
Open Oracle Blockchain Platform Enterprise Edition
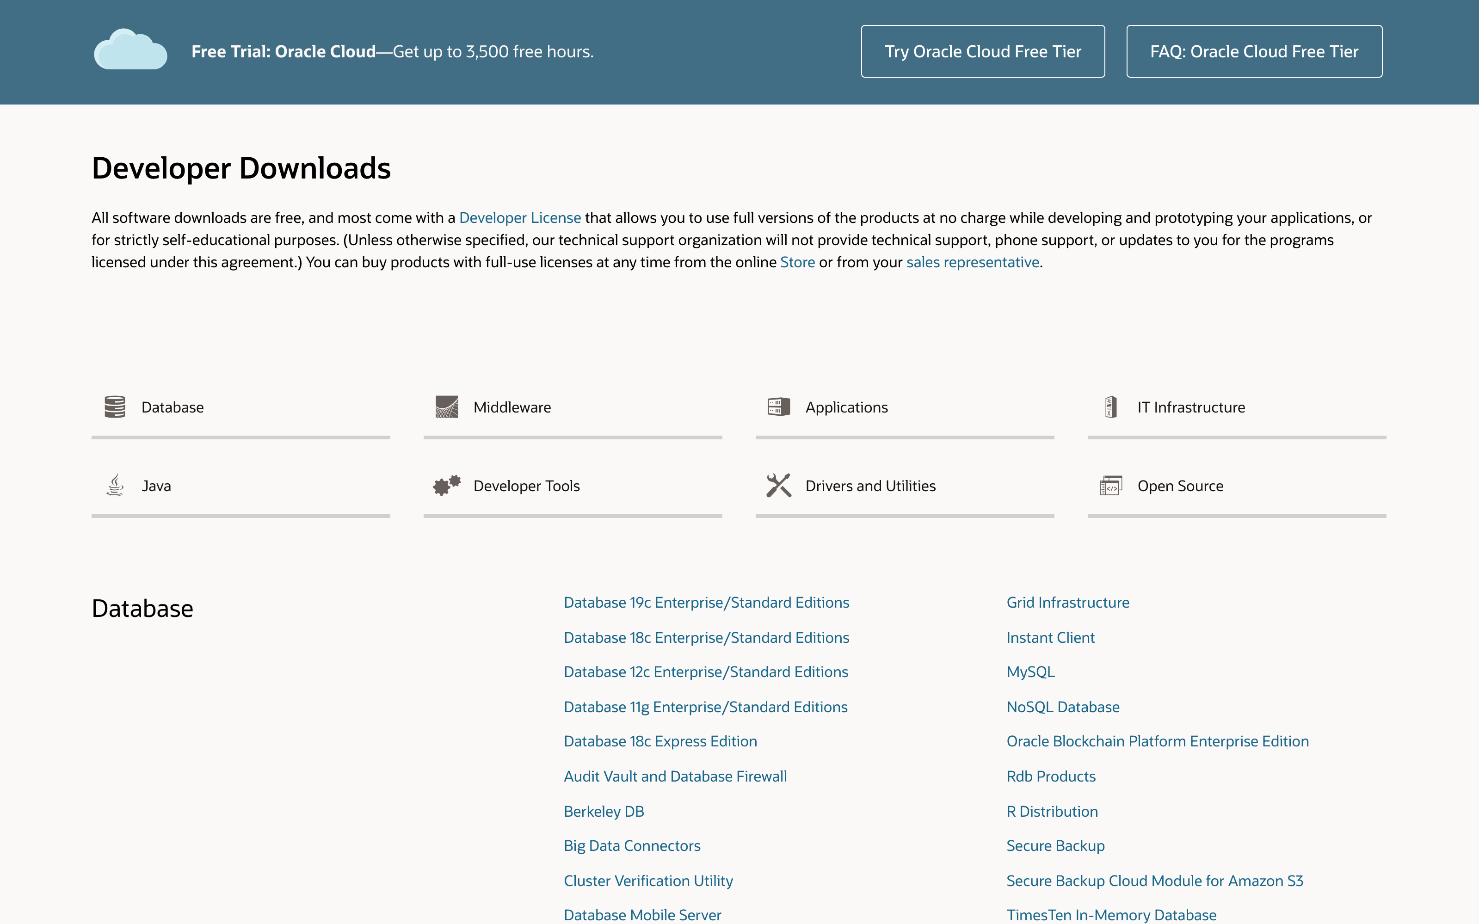(x=1158, y=741)
